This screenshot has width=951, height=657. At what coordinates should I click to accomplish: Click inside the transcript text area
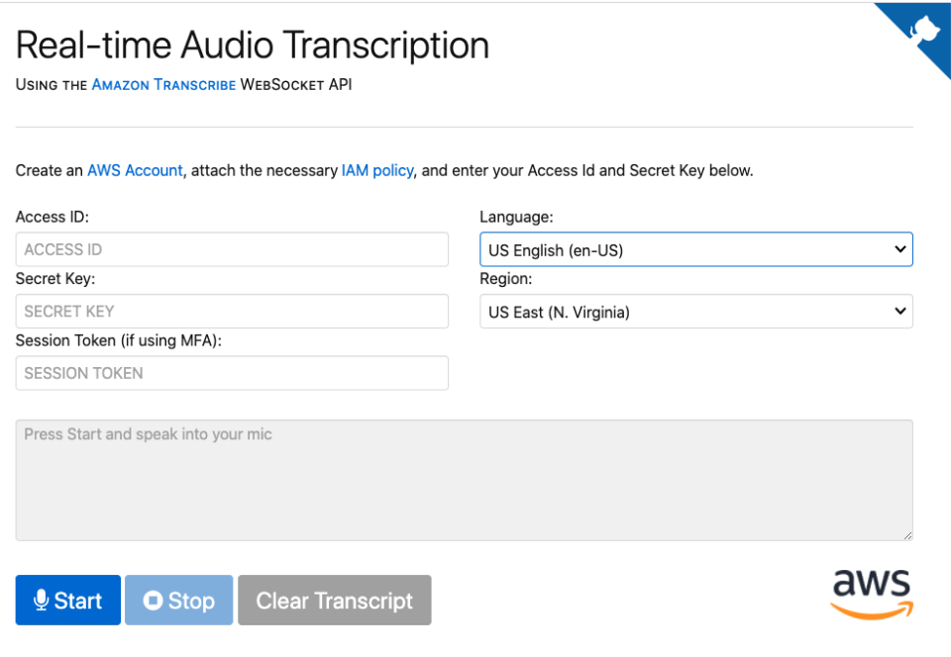(x=464, y=479)
